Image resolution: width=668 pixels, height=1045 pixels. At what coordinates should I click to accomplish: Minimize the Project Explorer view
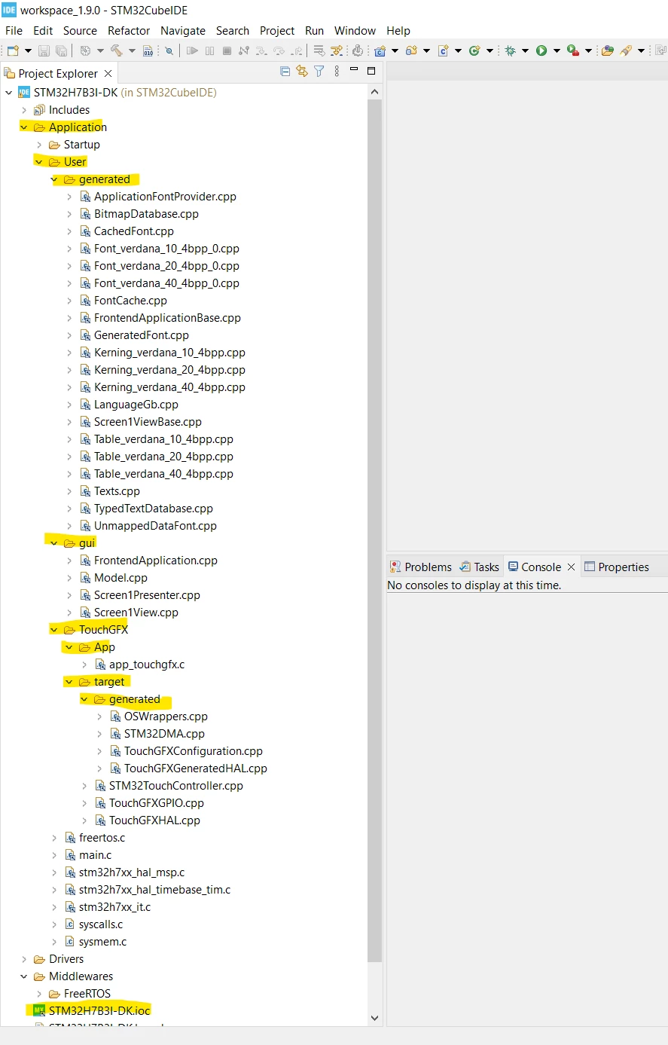pos(354,71)
